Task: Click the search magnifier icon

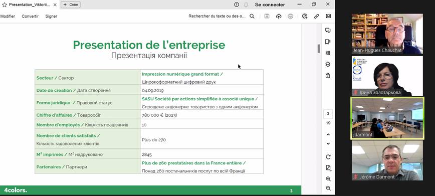Action: [252, 16]
